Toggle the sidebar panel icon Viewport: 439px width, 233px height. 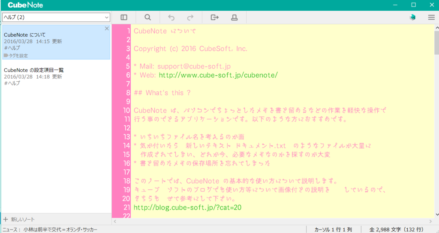click(x=124, y=17)
